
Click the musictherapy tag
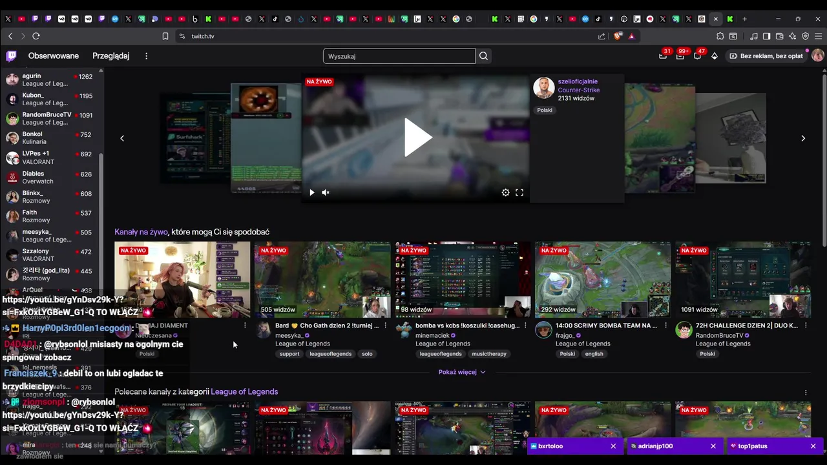click(x=489, y=354)
